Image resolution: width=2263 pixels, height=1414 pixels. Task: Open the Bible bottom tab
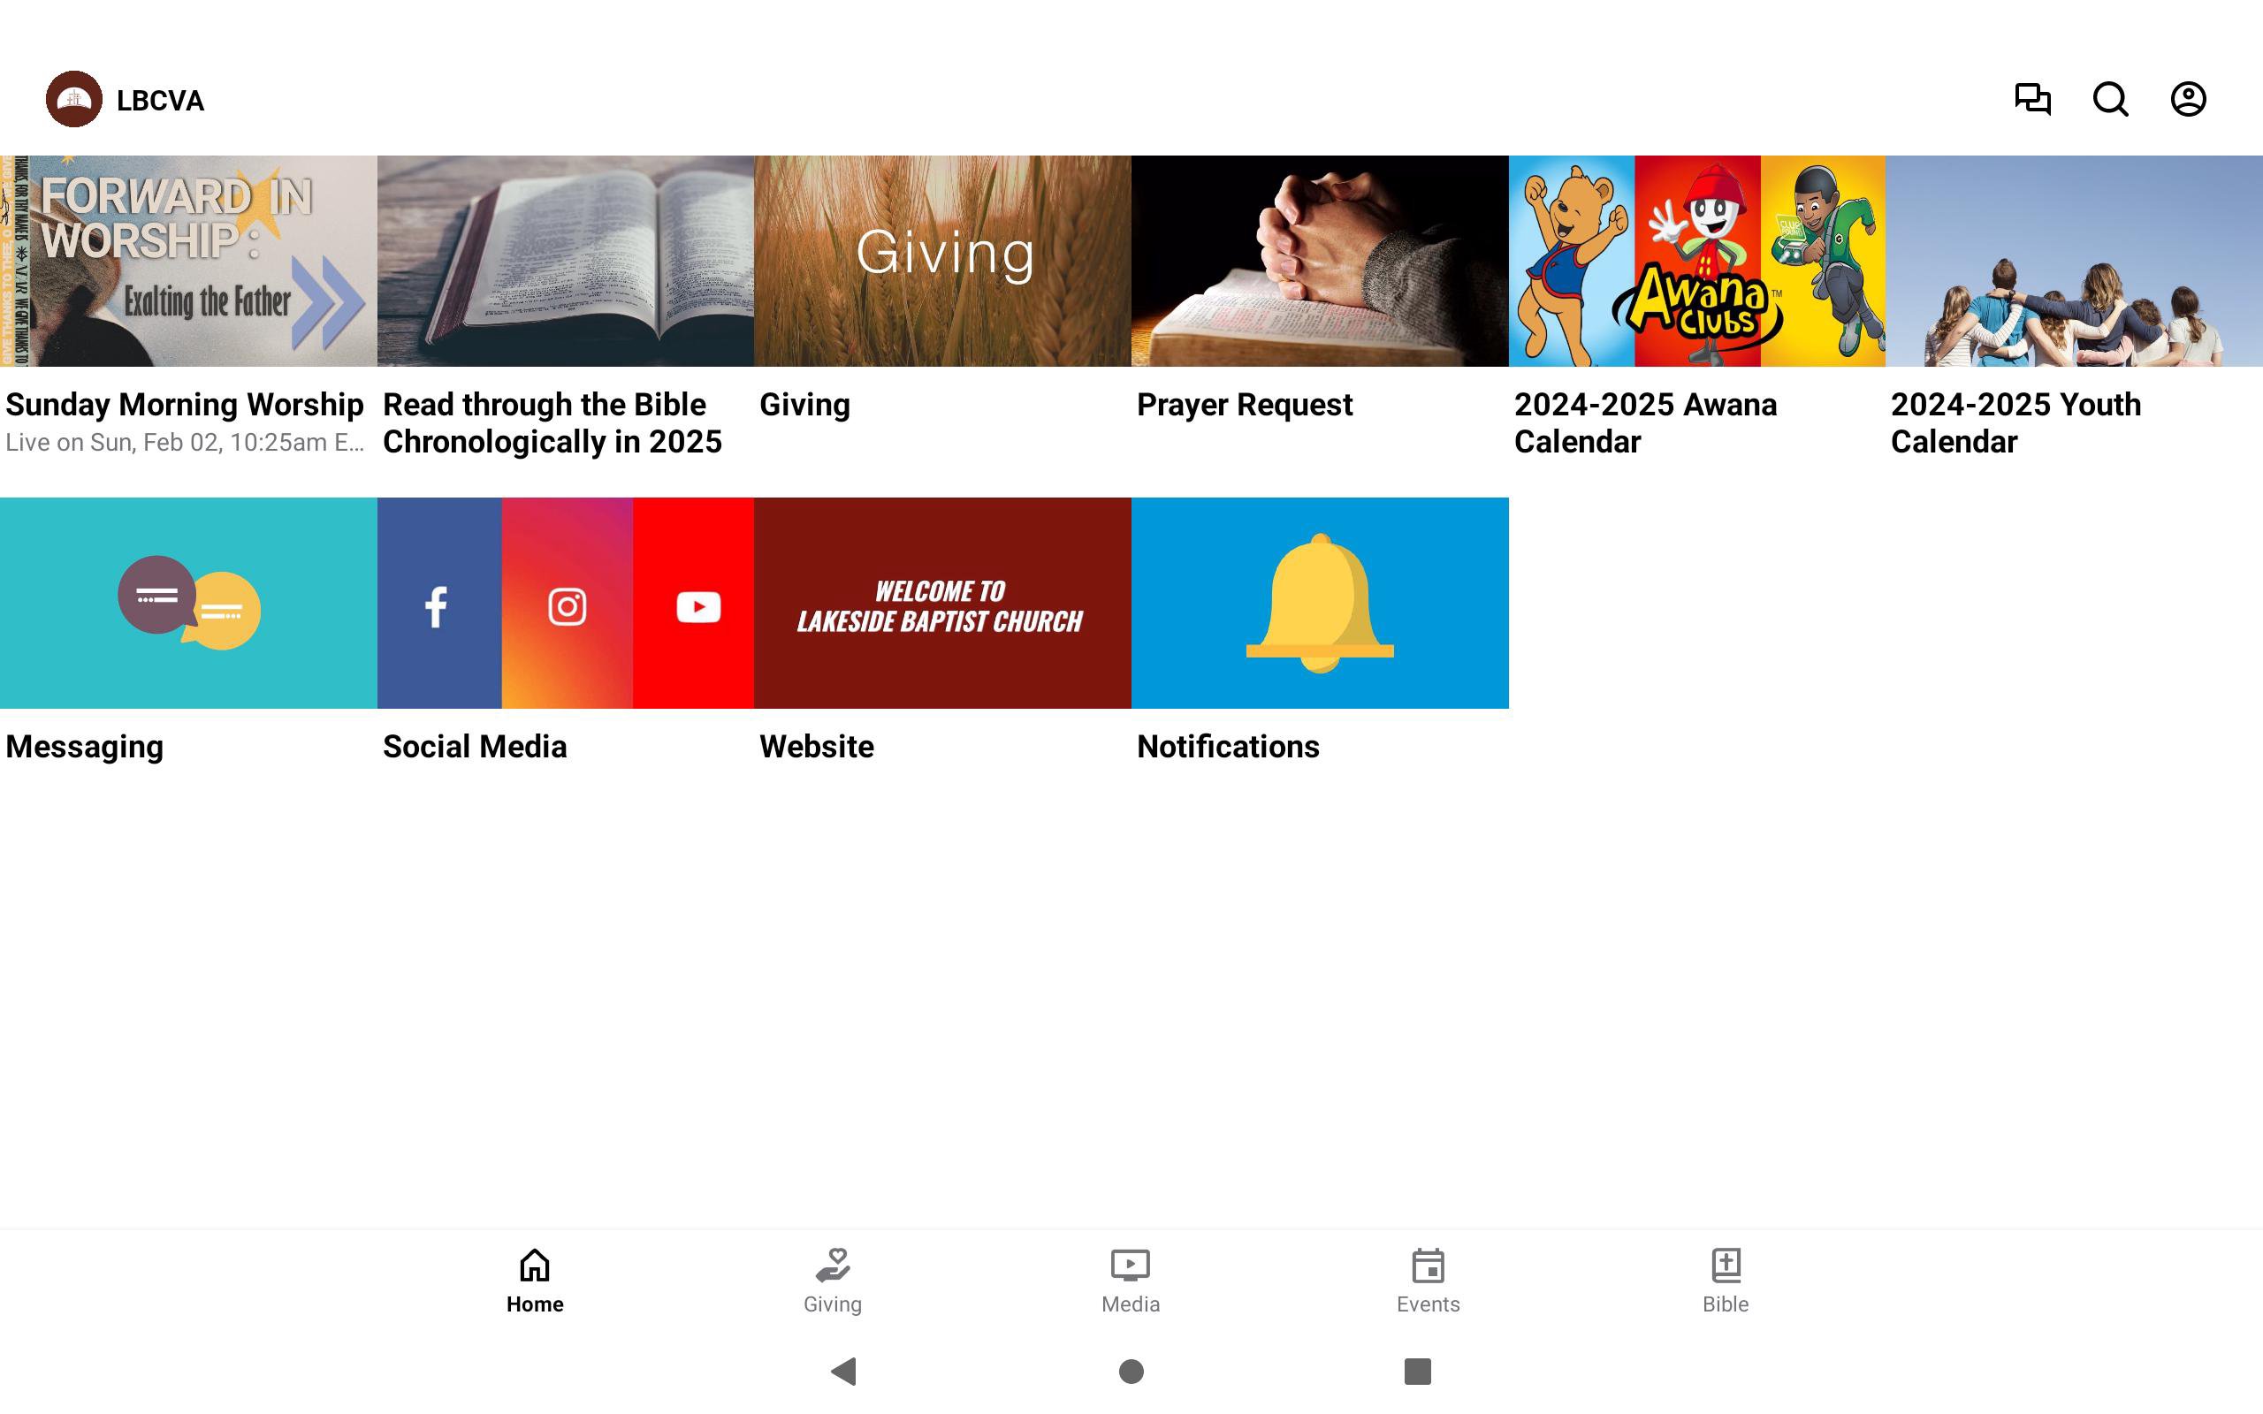point(1725,1281)
